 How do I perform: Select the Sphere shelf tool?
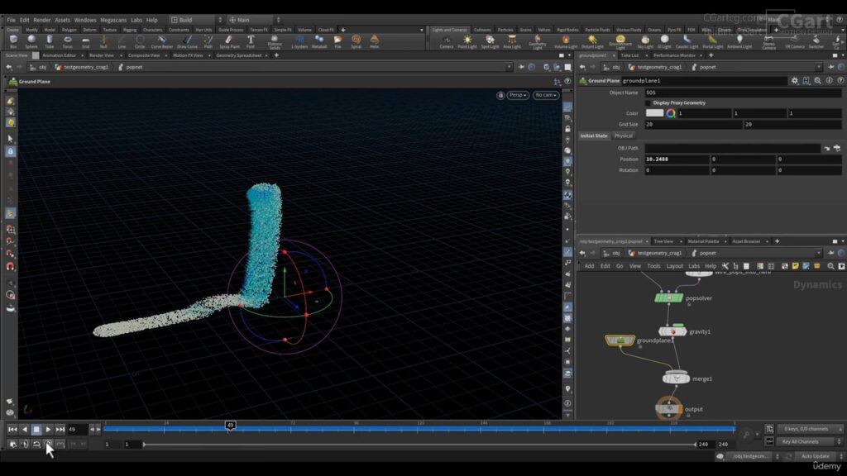pos(31,41)
